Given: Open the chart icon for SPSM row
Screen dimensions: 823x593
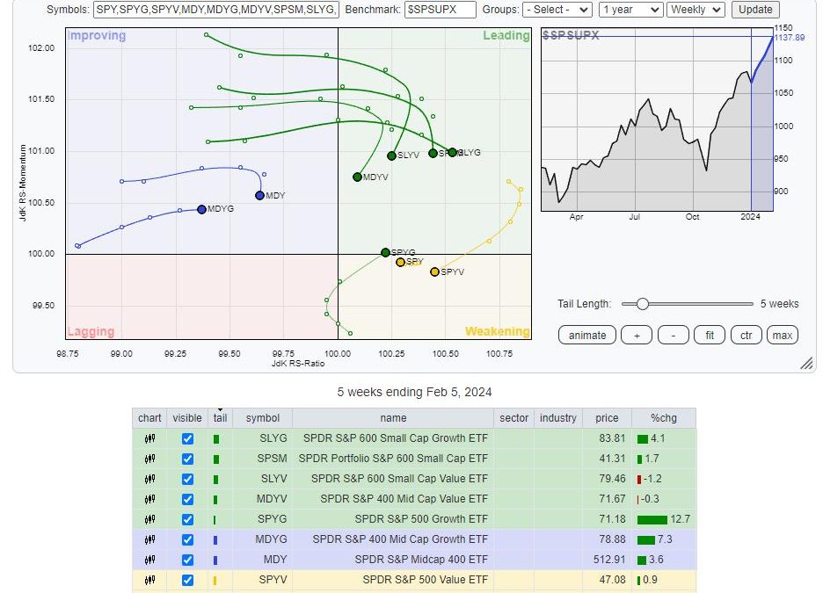Looking at the screenshot, I should tap(149, 459).
